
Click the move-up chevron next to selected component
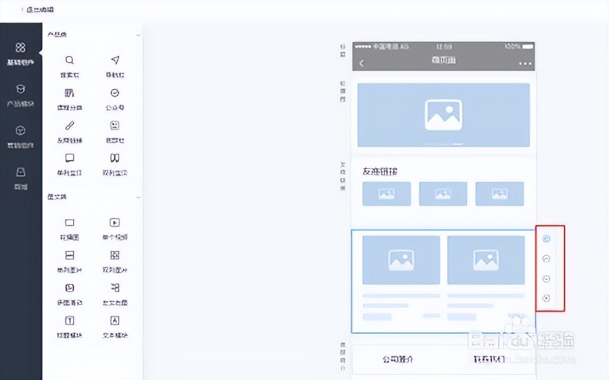pos(546,259)
